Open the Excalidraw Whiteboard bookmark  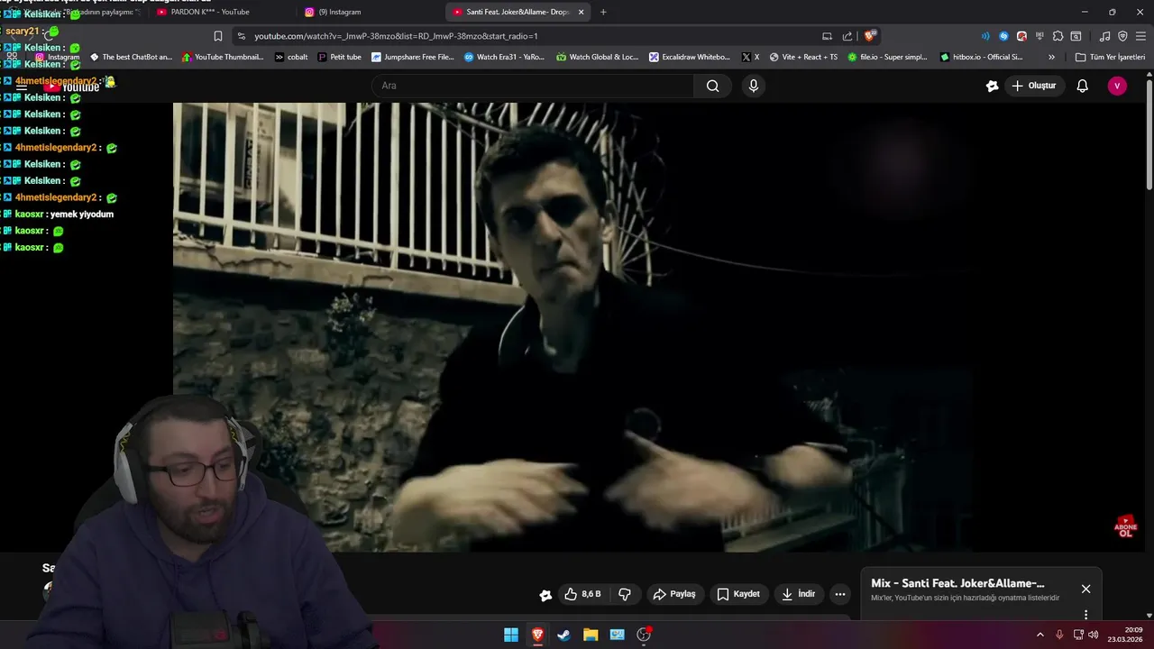pyautogui.click(x=690, y=57)
